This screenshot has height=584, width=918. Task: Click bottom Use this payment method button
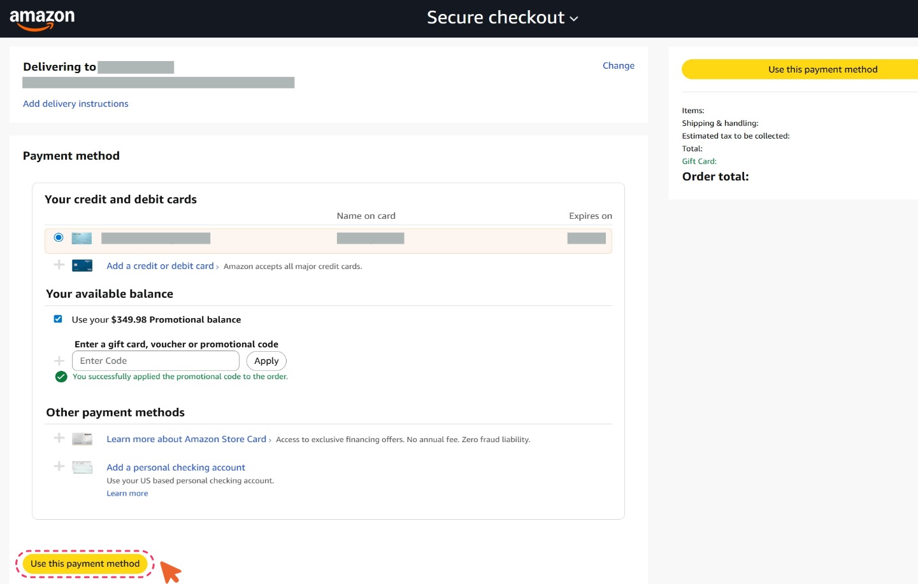tap(85, 564)
